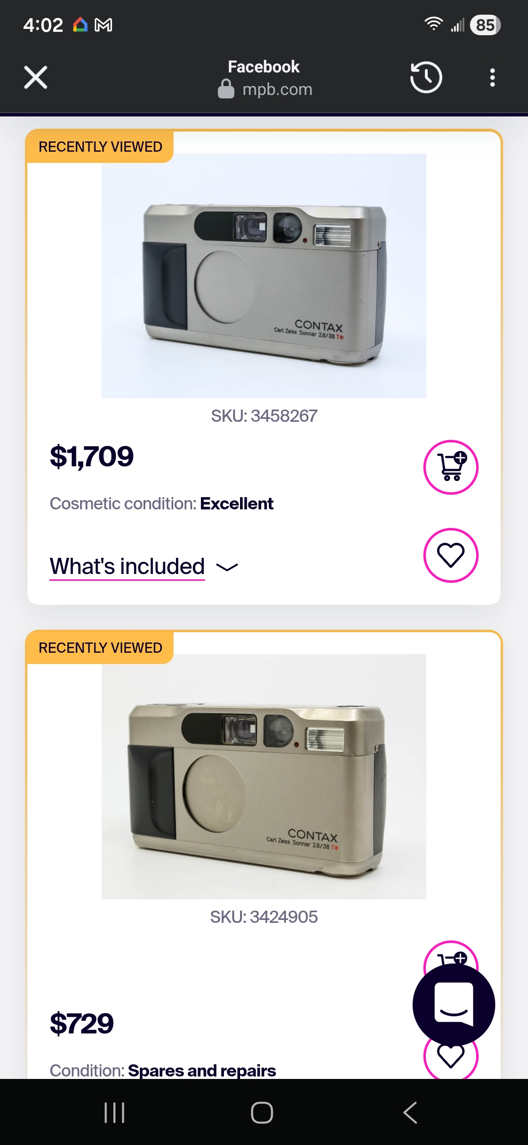Expand the What's included section
The height and width of the screenshot is (1145, 528).
(127, 567)
